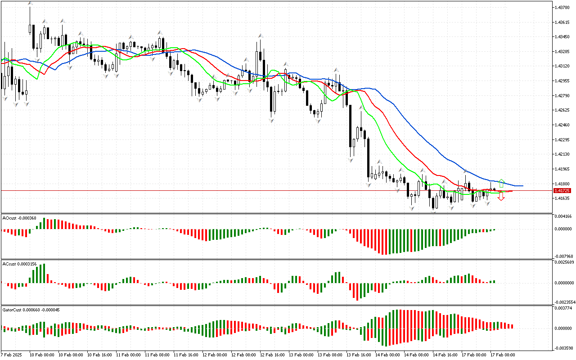Select the current price tag 1.41725
576x360 pixels.
[563, 191]
